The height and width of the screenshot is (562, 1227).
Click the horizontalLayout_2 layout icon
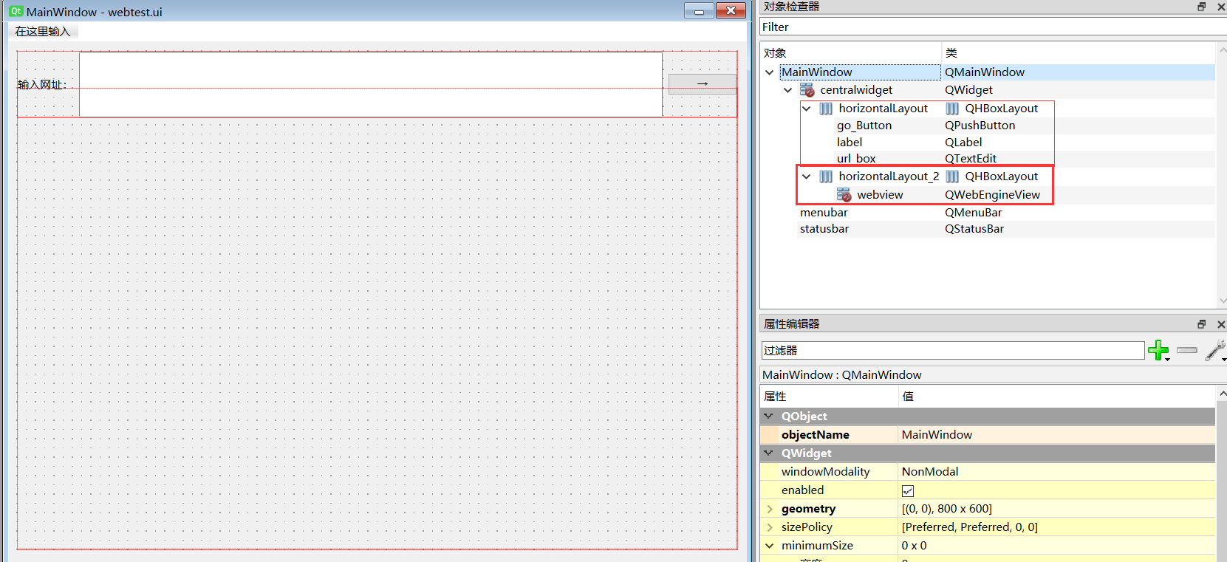[826, 177]
